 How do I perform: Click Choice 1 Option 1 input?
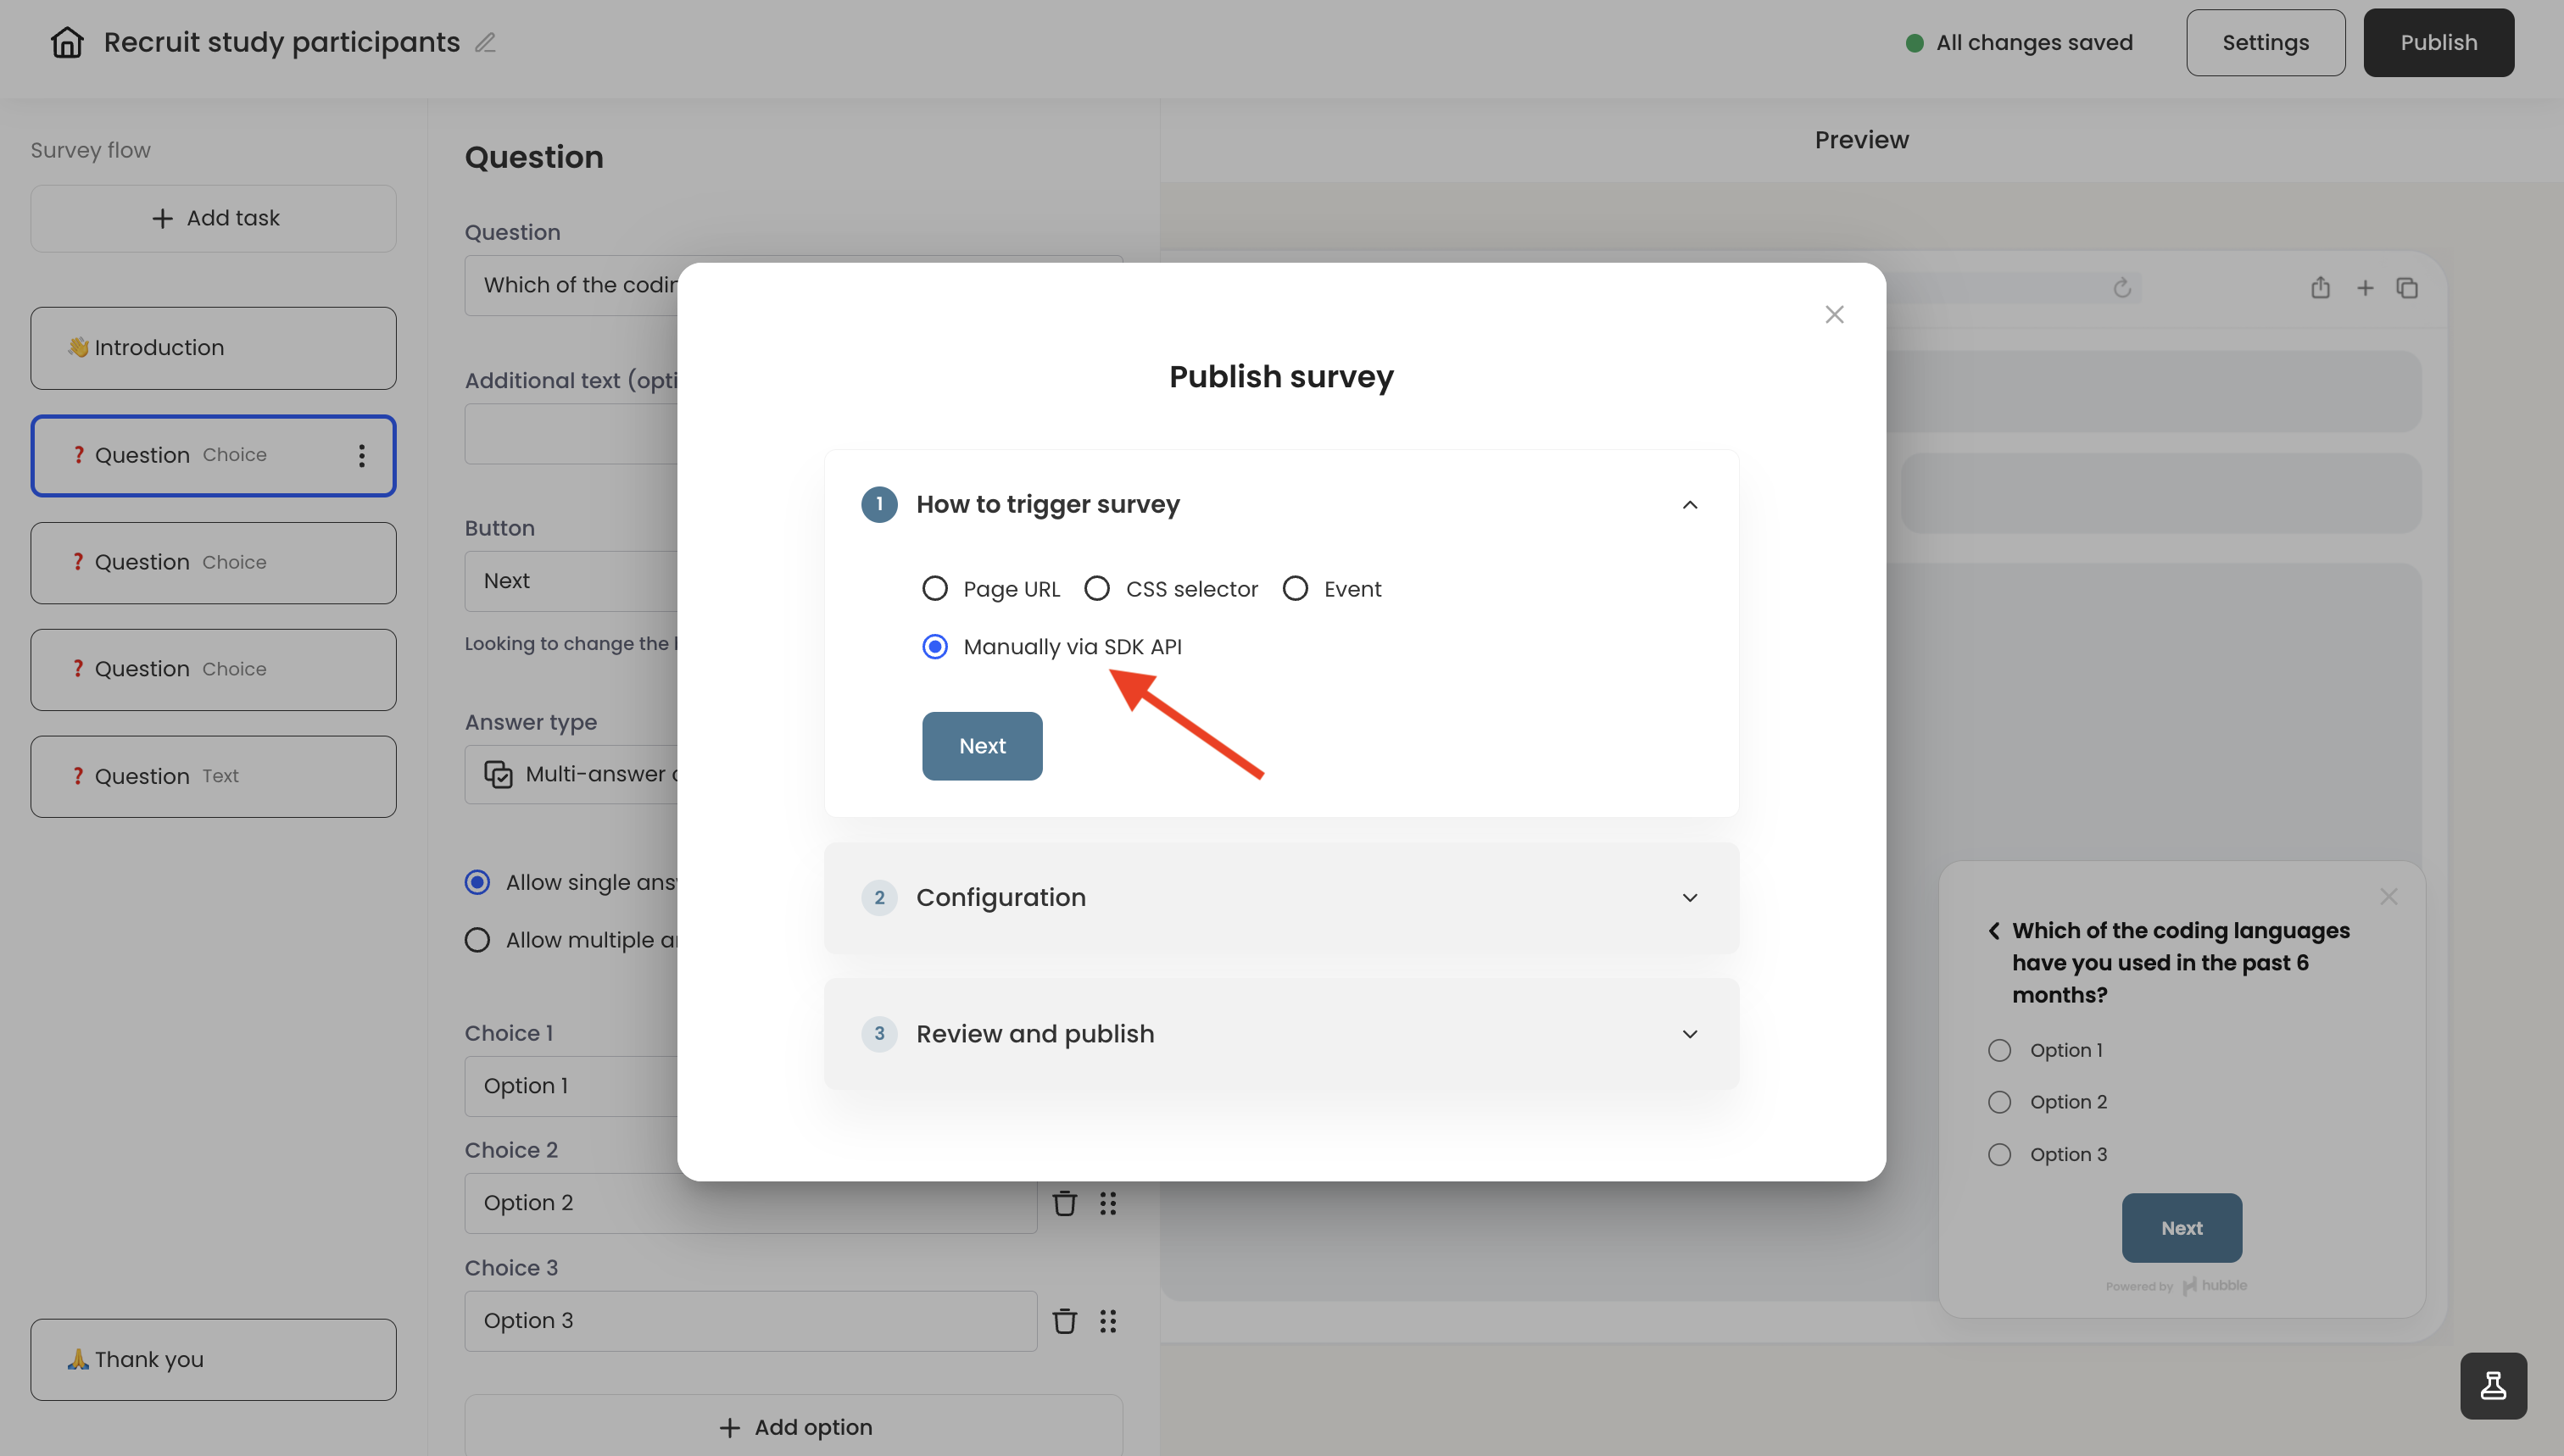point(571,1086)
